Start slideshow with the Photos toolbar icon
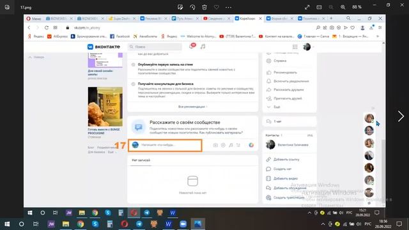This screenshot has height=230, width=409. (319, 7)
